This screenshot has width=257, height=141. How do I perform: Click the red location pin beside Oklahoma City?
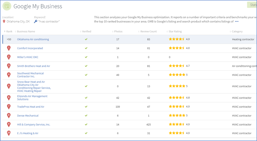point(4,21)
